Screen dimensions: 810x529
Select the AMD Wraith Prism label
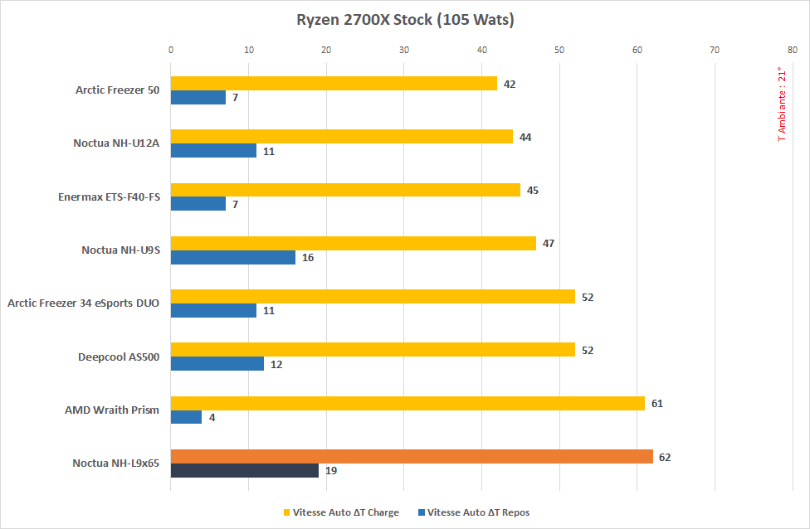point(112,410)
